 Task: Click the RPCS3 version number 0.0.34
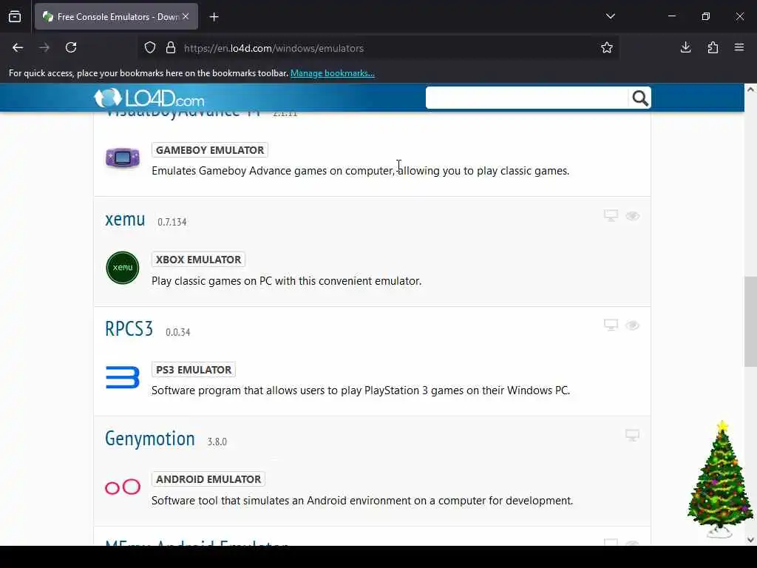(177, 332)
